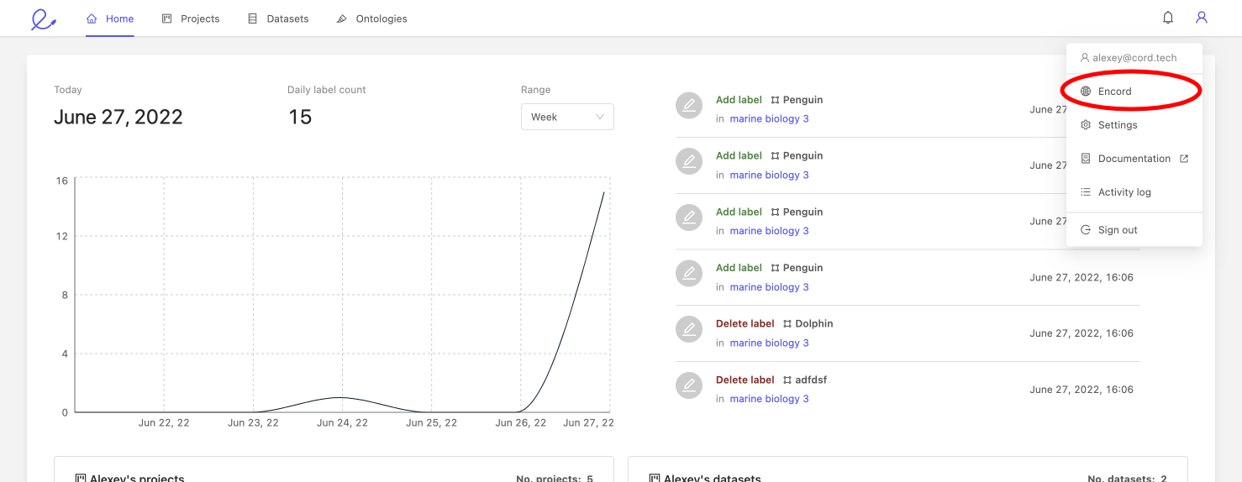Screen dimensions: 1242x482
Task: Click the Delete label Dolphin activity text
Action: point(775,324)
